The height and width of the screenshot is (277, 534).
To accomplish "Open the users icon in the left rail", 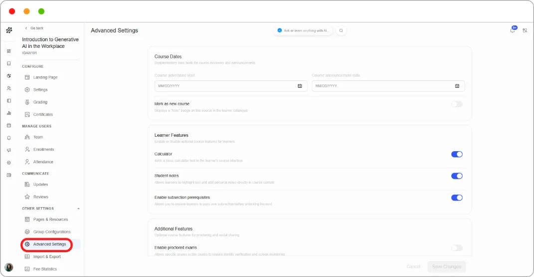I will click(9, 88).
